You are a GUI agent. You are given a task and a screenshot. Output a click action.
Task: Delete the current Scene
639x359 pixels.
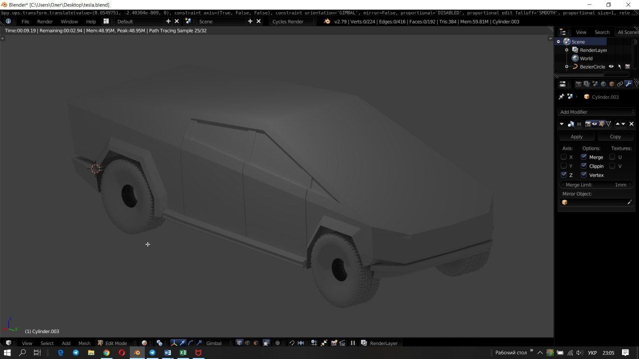258,21
